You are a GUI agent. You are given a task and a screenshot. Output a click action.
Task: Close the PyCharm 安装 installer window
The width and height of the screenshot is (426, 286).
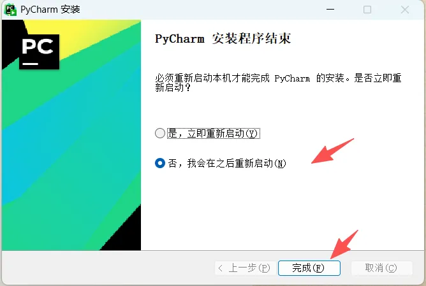(405, 10)
